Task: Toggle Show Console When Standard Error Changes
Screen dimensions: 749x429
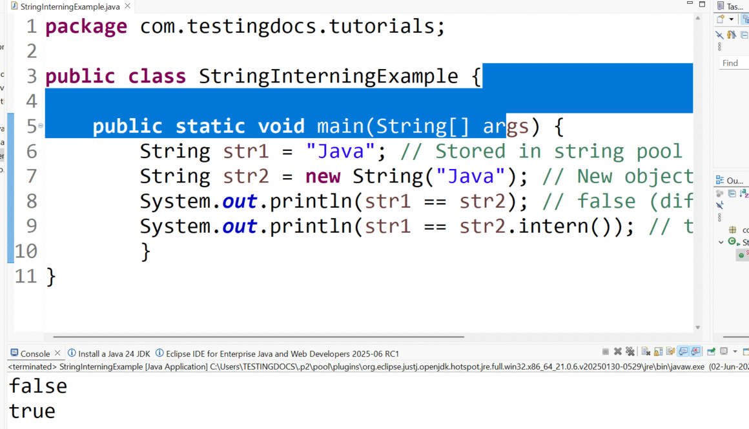Action: [x=695, y=352]
